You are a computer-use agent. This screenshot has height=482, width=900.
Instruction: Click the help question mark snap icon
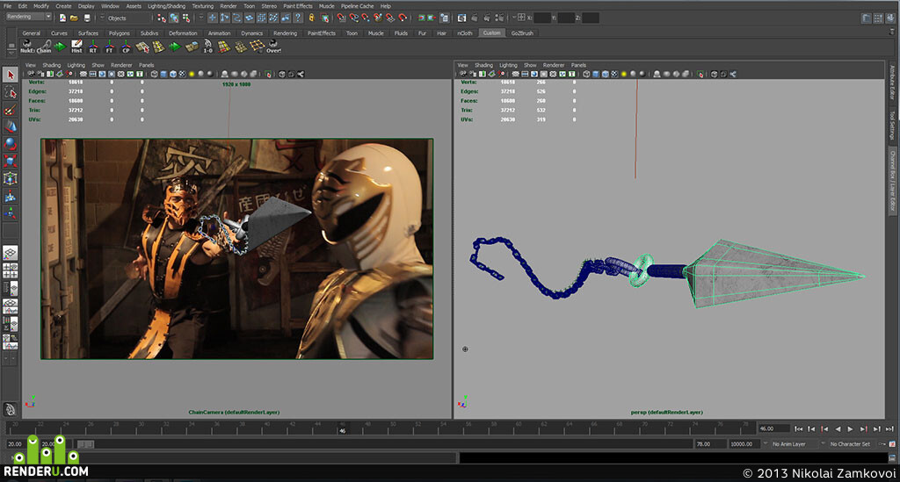click(x=298, y=18)
